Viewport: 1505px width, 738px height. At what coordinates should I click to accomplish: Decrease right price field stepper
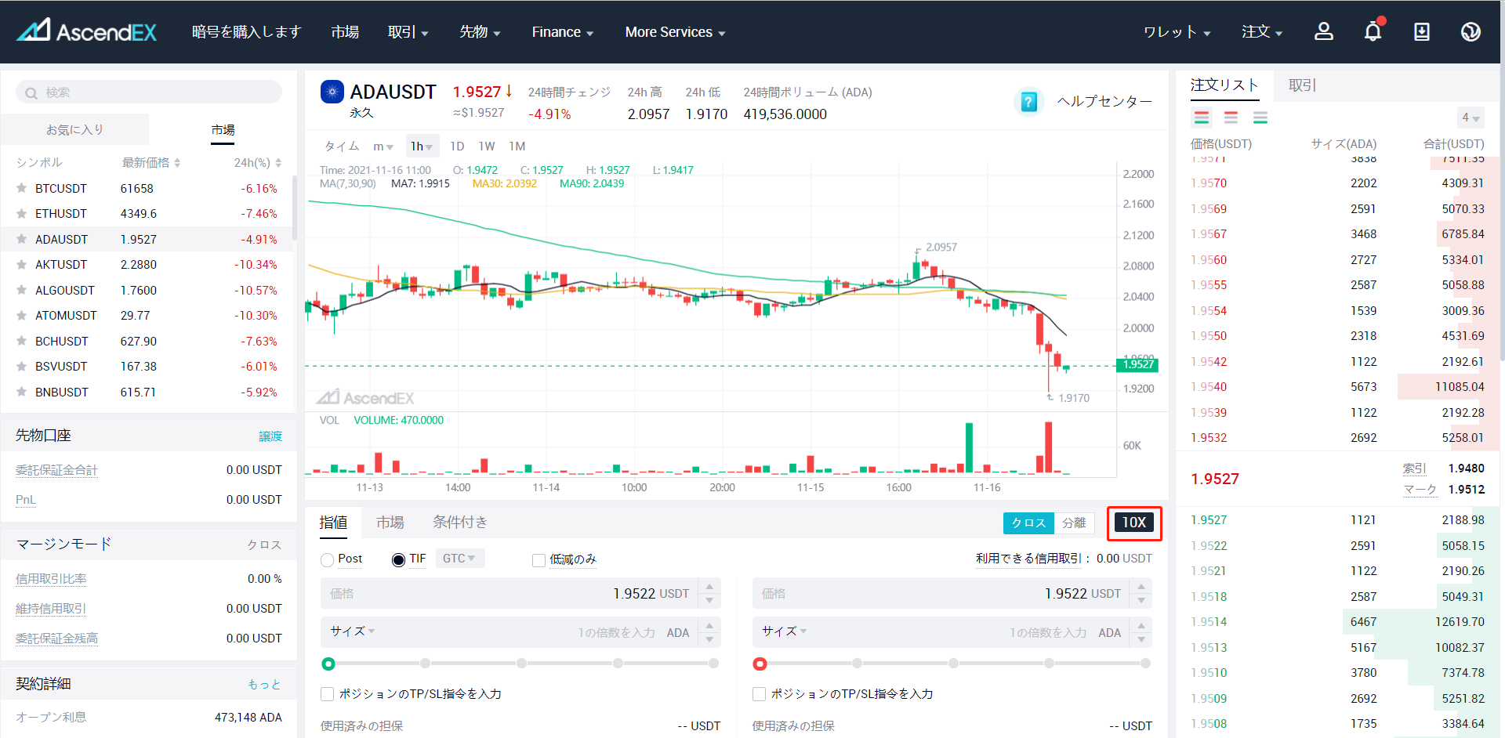click(1141, 601)
